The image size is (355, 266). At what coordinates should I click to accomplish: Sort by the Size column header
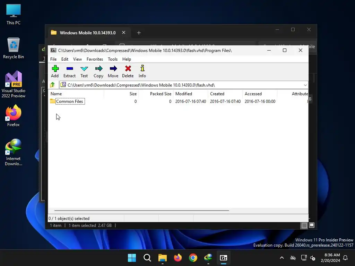tap(121, 94)
